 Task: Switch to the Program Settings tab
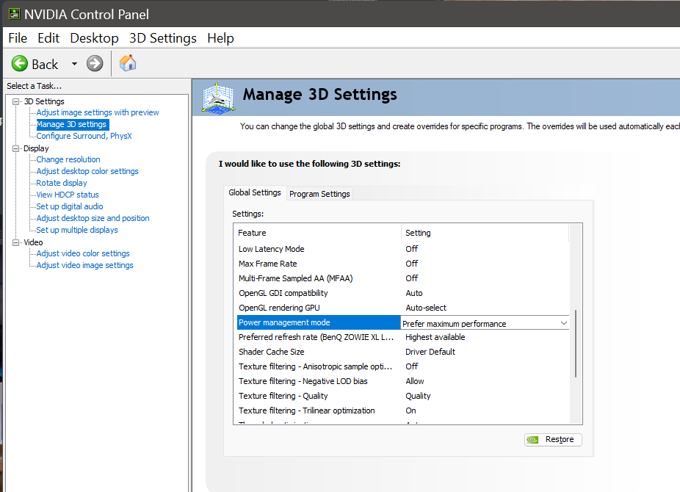coord(319,194)
